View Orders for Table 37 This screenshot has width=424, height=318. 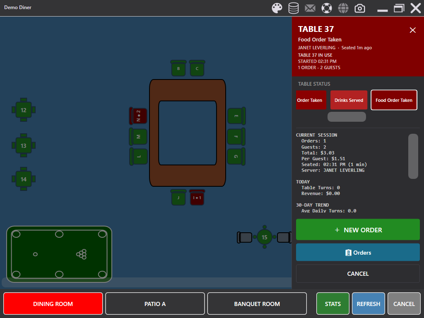tap(358, 253)
